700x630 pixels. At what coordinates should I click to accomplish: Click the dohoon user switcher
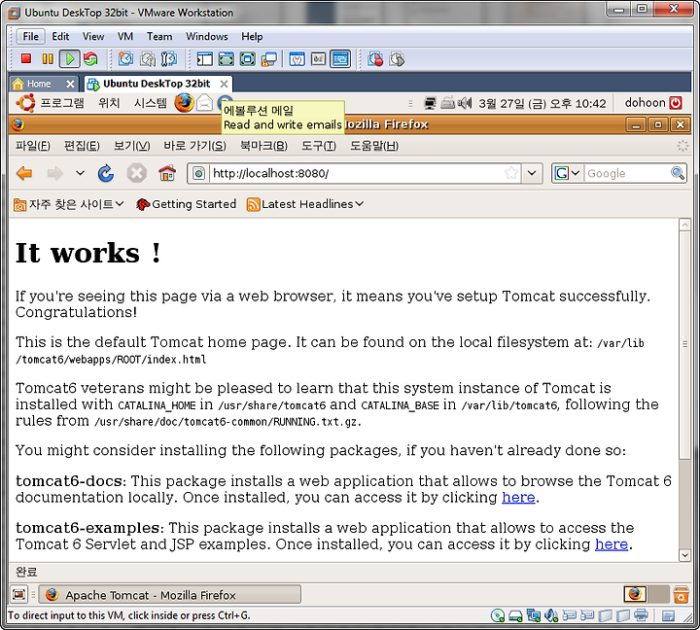pyautogui.click(x=645, y=103)
